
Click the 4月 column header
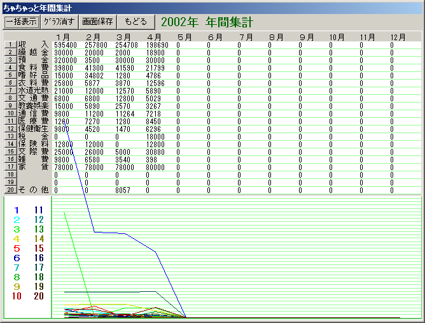click(x=155, y=37)
